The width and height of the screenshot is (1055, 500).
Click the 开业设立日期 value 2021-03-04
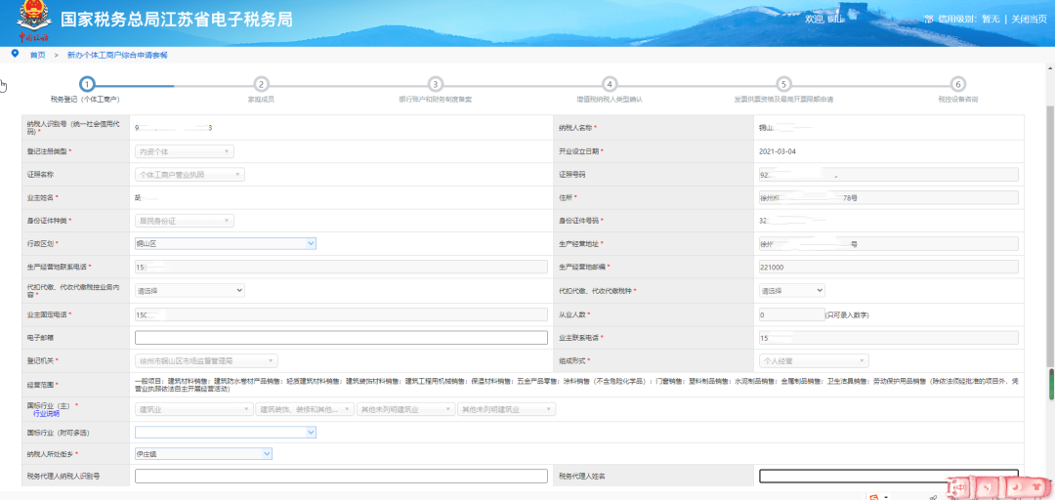(x=778, y=151)
